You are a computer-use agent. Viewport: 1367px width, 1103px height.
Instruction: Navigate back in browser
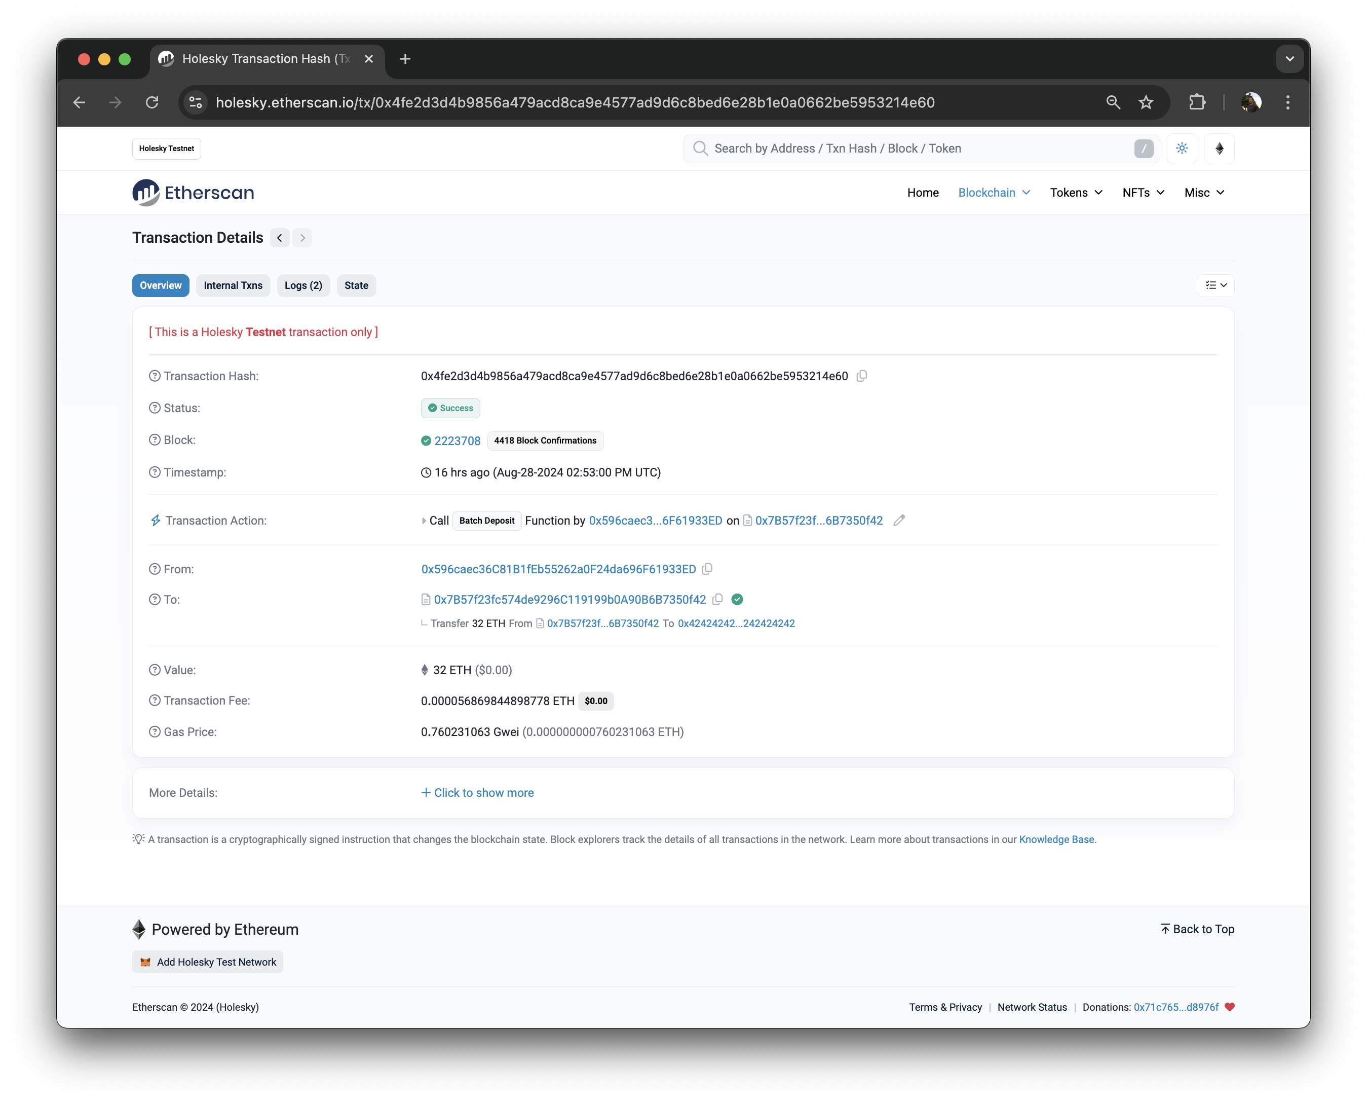(80, 102)
